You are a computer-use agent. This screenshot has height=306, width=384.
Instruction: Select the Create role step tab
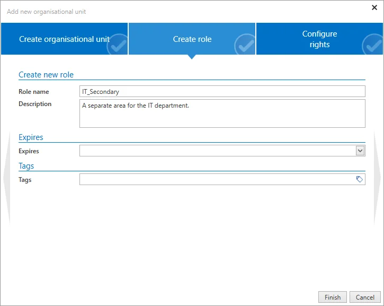coord(192,39)
